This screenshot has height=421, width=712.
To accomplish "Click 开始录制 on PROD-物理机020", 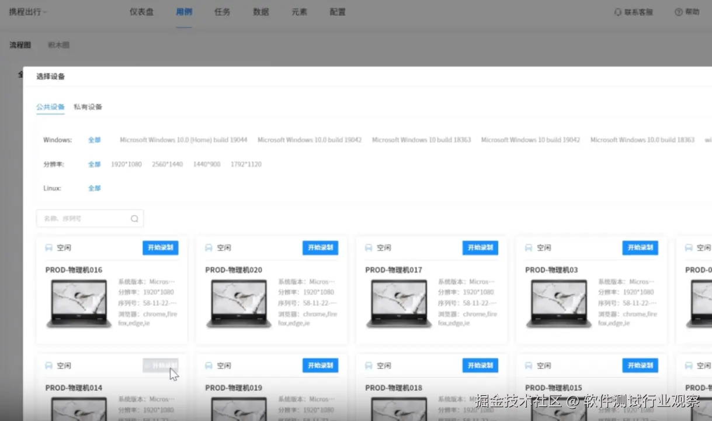I will pos(320,248).
